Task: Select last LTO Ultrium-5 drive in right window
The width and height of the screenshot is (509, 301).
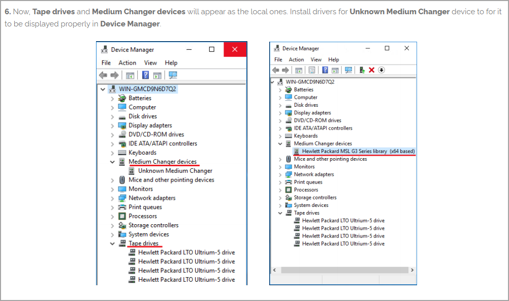Action: pyautogui.click(x=343, y=244)
